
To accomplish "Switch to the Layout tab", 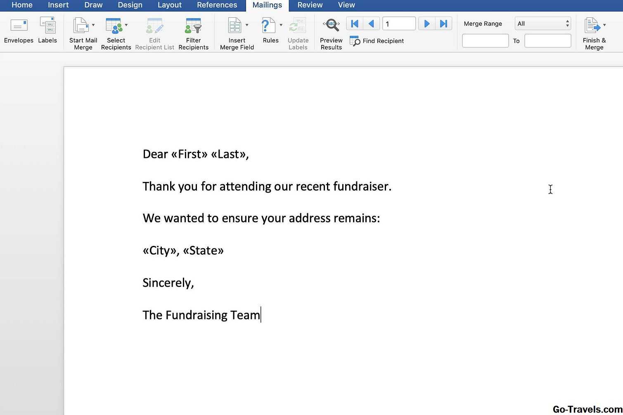I will (x=170, y=5).
